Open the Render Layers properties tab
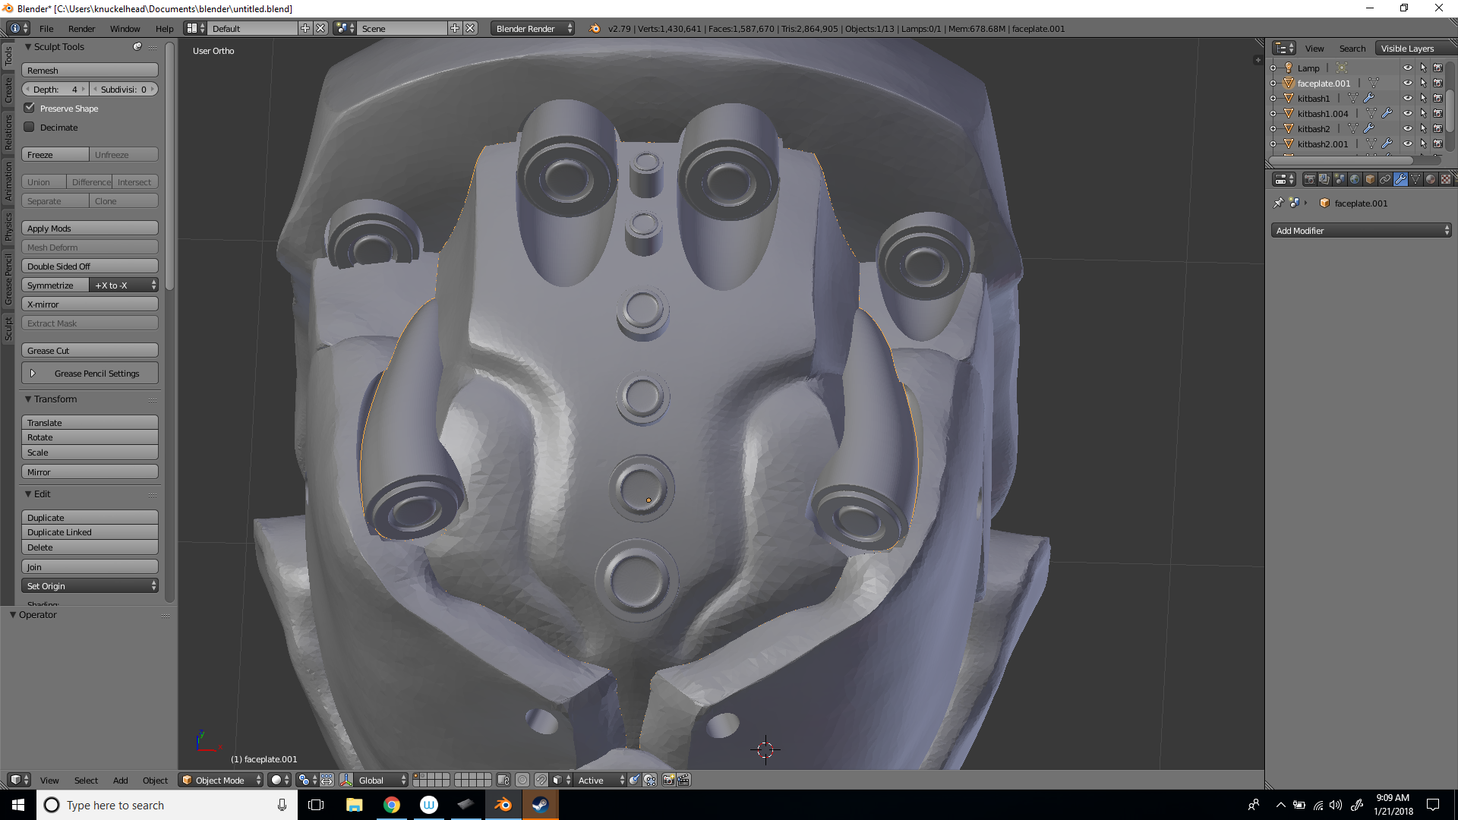This screenshot has height=820, width=1458. tap(1324, 180)
